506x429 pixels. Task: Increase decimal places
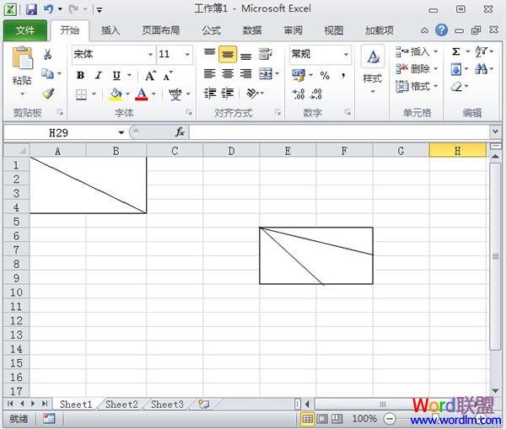[x=299, y=94]
